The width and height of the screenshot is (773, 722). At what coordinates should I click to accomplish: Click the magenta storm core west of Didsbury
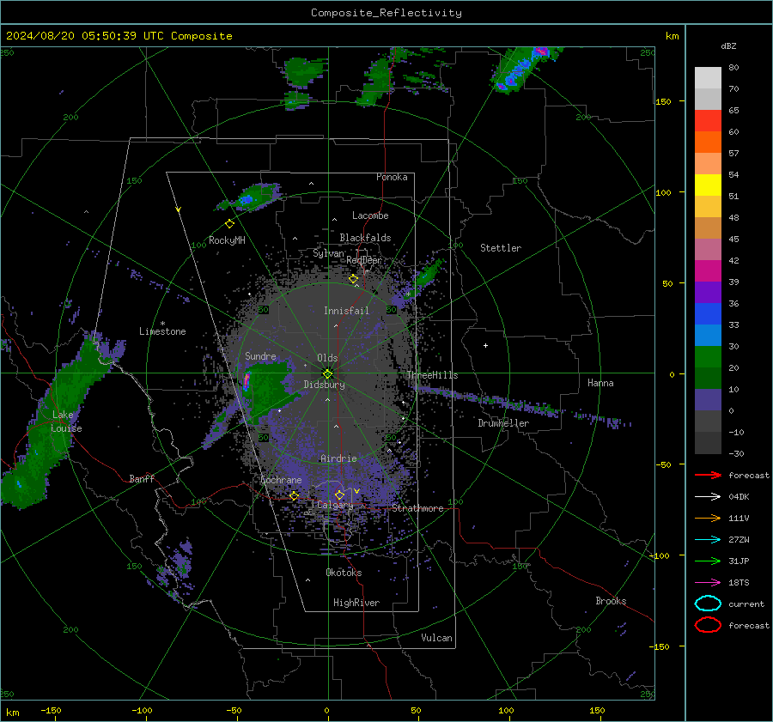(x=247, y=380)
